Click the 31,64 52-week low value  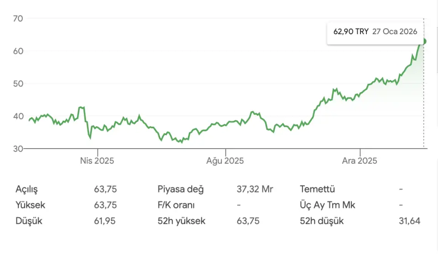coord(409,221)
